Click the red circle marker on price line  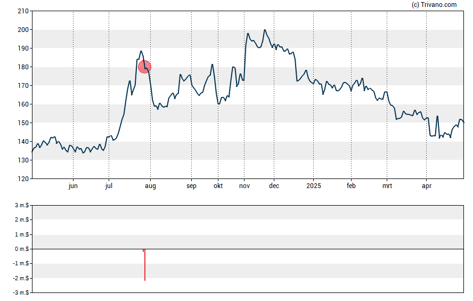pos(144,67)
